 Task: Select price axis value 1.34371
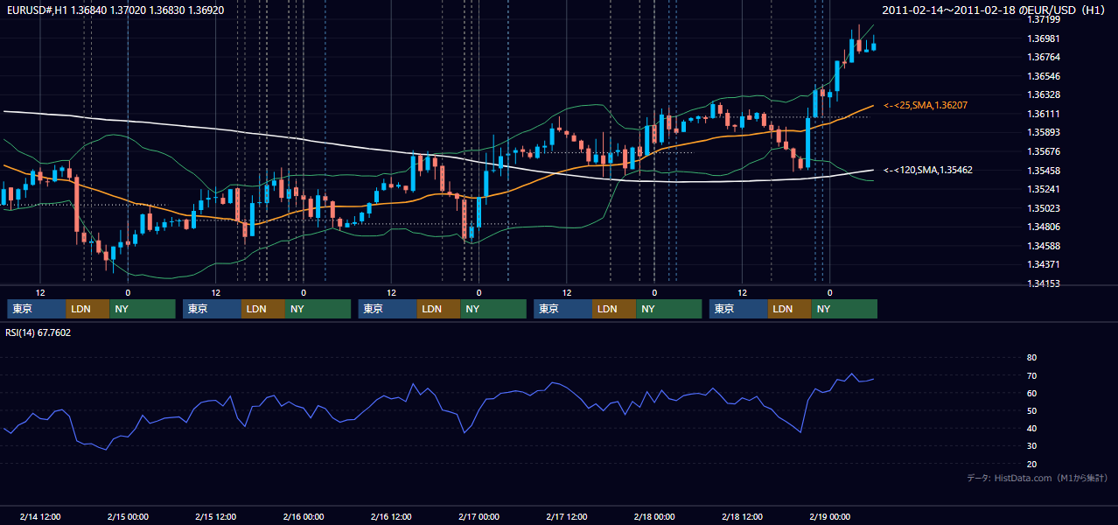pyautogui.click(x=1043, y=264)
